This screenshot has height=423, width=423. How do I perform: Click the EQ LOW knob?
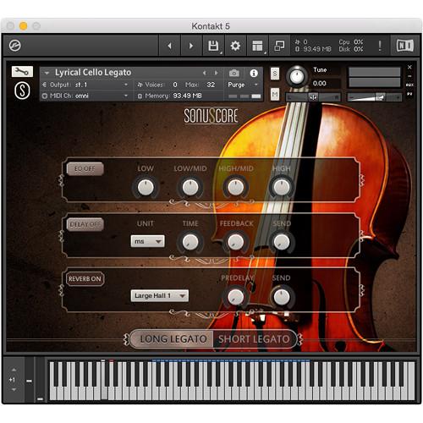click(146, 187)
